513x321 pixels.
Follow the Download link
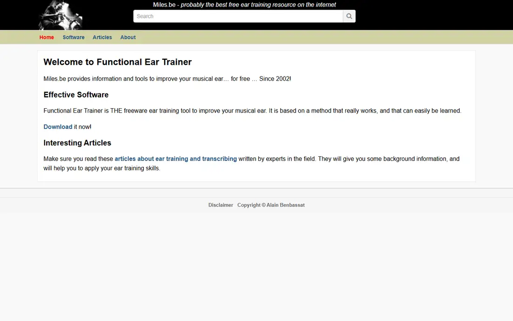pyautogui.click(x=58, y=126)
